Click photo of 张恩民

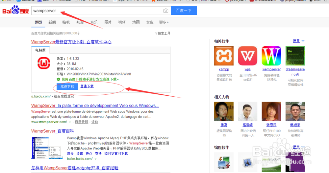point(271,111)
